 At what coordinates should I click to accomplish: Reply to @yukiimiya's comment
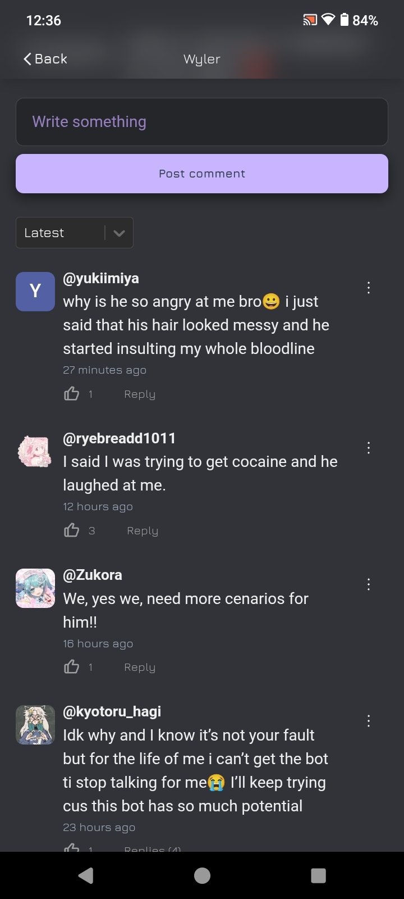140,394
